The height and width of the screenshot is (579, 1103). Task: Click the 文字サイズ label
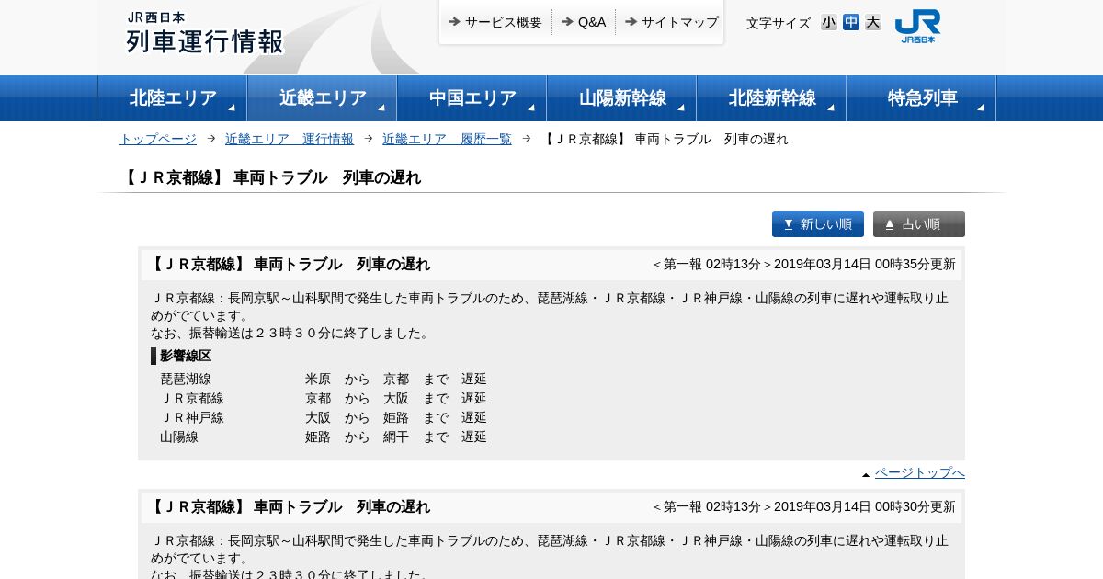tap(779, 23)
